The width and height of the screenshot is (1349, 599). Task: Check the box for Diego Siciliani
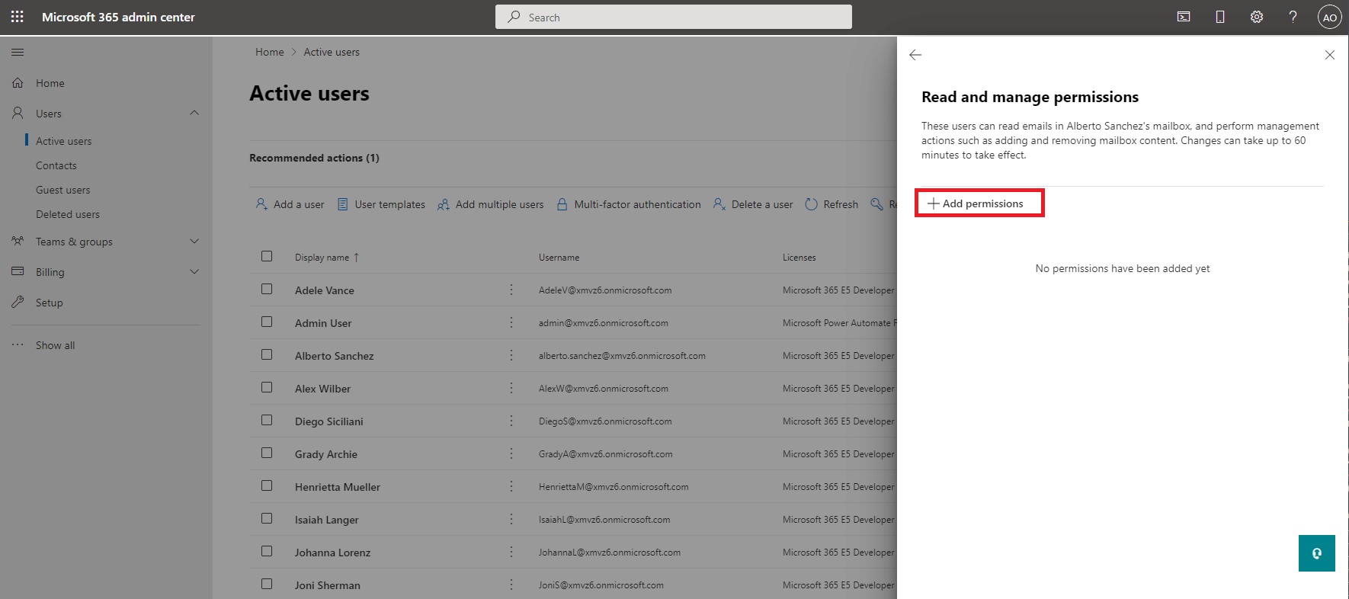pyautogui.click(x=267, y=420)
